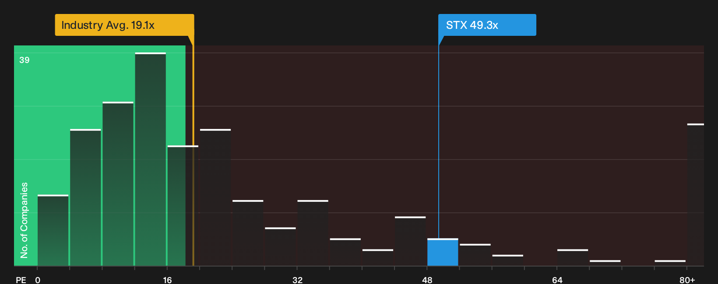Click the first histogram bar starting at PE 0
Screen dimensions: 718x284
[x=53, y=230]
